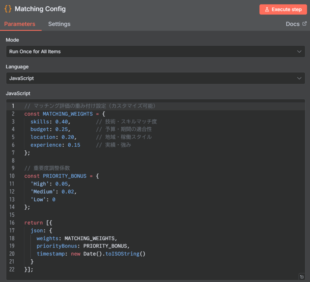Image resolution: width=310 pixels, height=282 pixels.
Task: Expand the Language dropdown chevron
Action: tap(299, 78)
